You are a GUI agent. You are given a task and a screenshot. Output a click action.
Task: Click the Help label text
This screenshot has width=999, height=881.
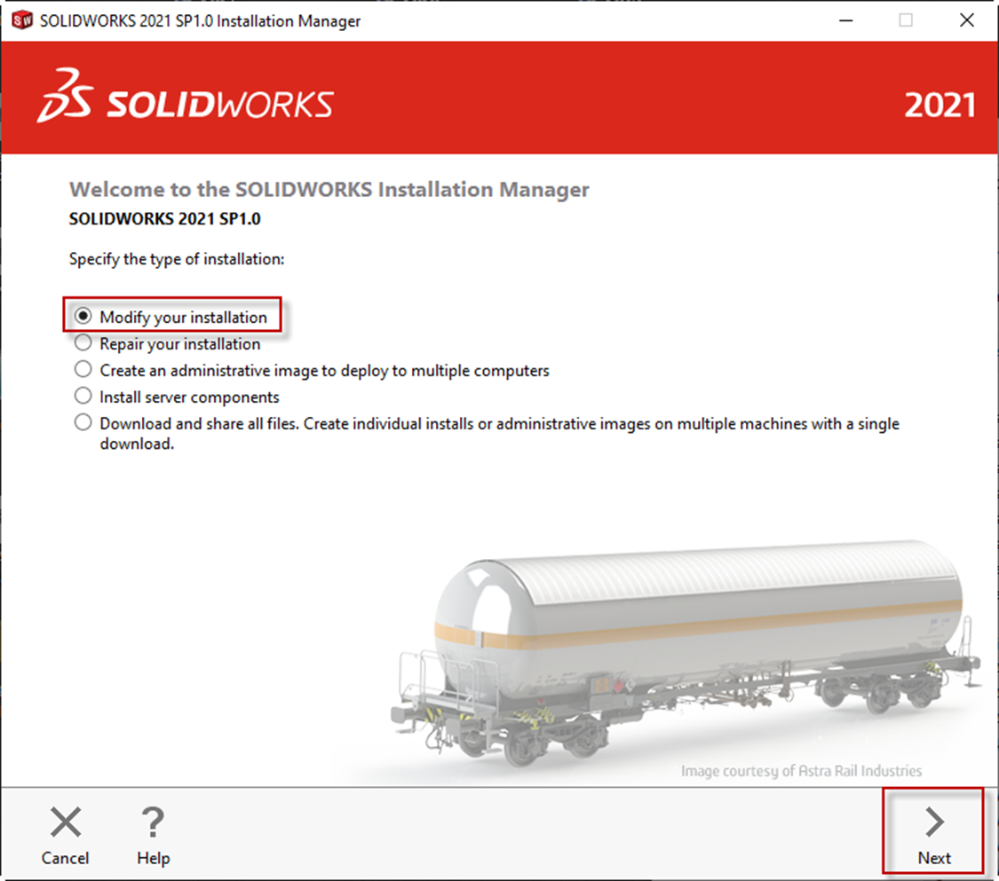pos(153,858)
